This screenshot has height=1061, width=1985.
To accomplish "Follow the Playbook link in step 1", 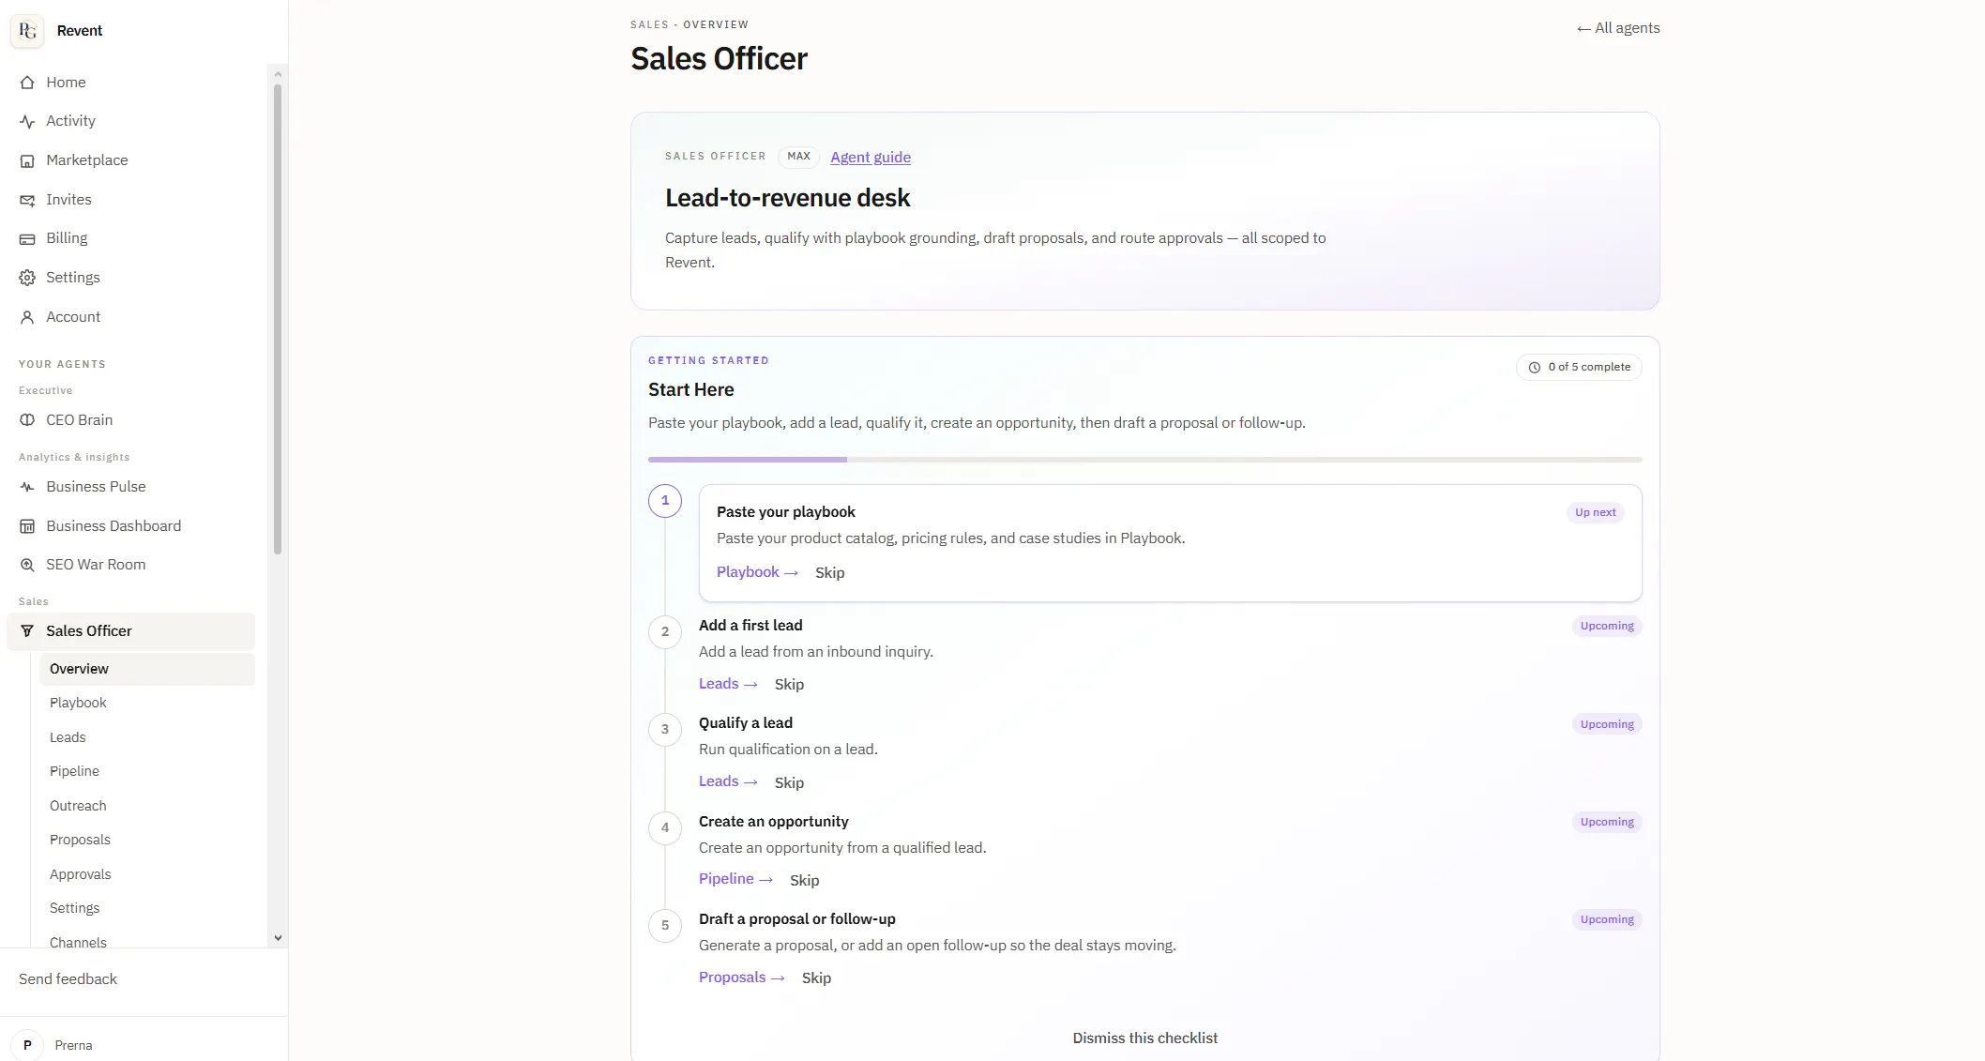I will click(x=757, y=572).
